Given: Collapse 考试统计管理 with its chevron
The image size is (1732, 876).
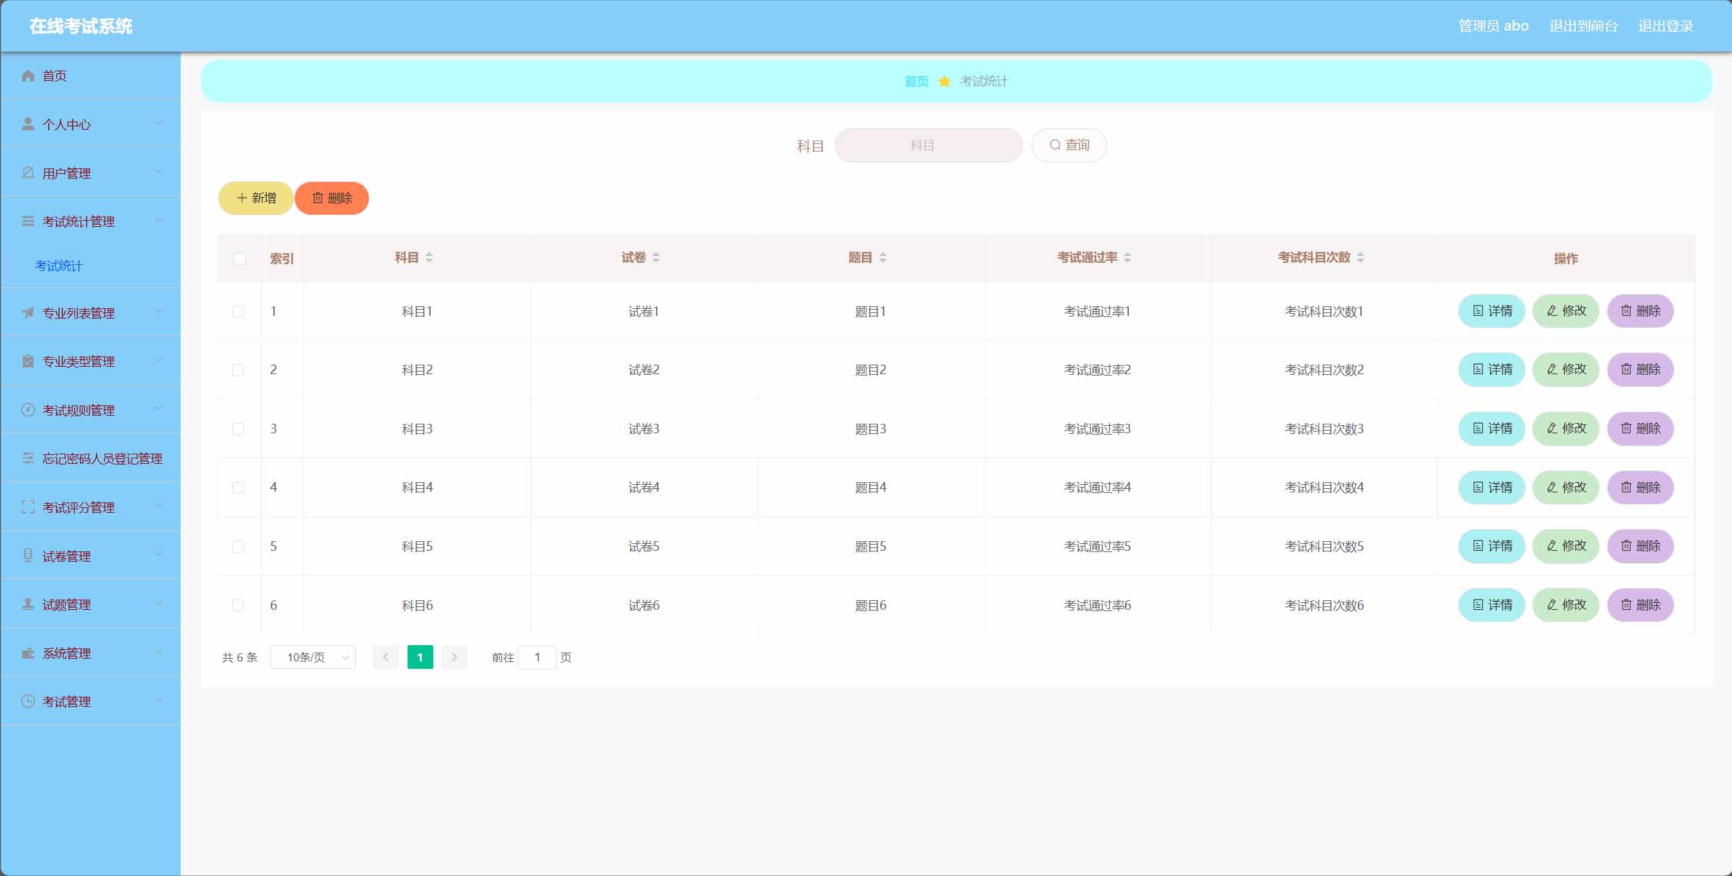Looking at the screenshot, I should 158,220.
